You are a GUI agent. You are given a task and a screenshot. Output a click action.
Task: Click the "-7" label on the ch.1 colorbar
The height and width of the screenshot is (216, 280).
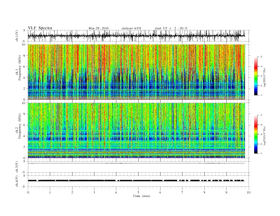(x=261, y=95)
